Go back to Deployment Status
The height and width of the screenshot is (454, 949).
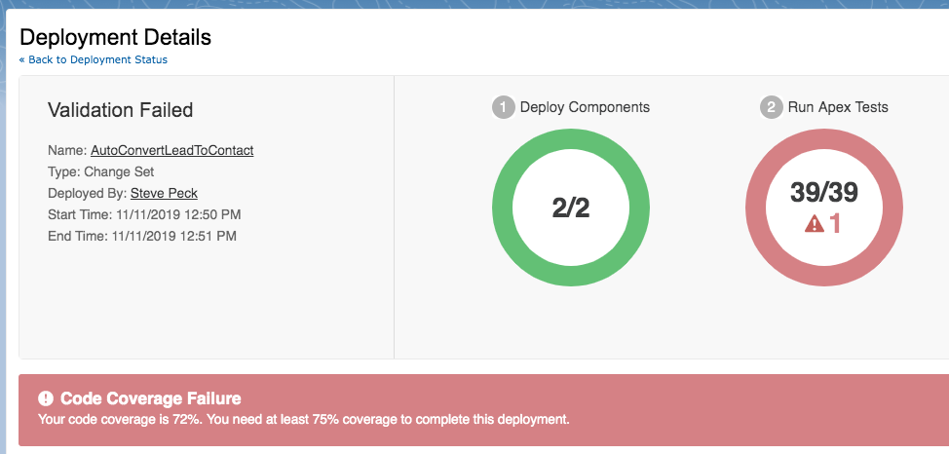(x=94, y=60)
